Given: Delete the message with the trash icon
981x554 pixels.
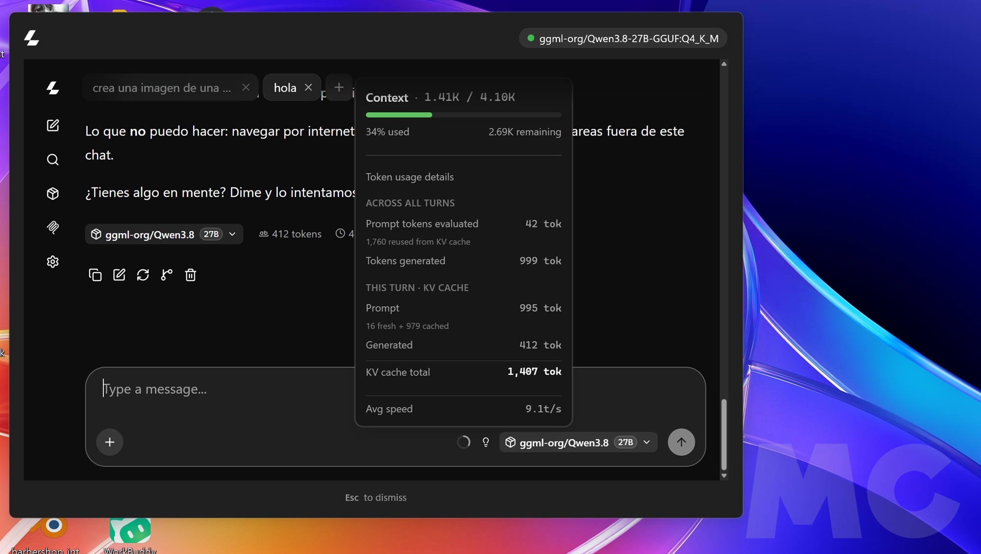Looking at the screenshot, I should point(190,275).
